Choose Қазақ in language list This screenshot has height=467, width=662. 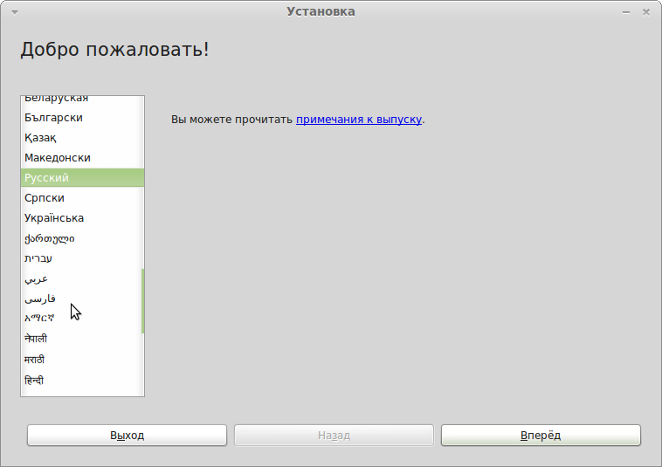82,138
